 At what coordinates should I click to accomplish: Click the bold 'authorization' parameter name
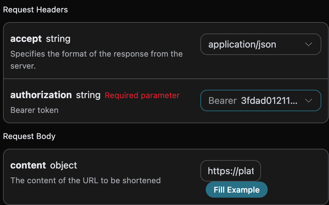coord(41,95)
